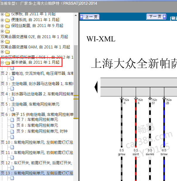The image size is (177, 181).
Task: Click the 上一页 previous page button
Action: click(x=90, y=17)
